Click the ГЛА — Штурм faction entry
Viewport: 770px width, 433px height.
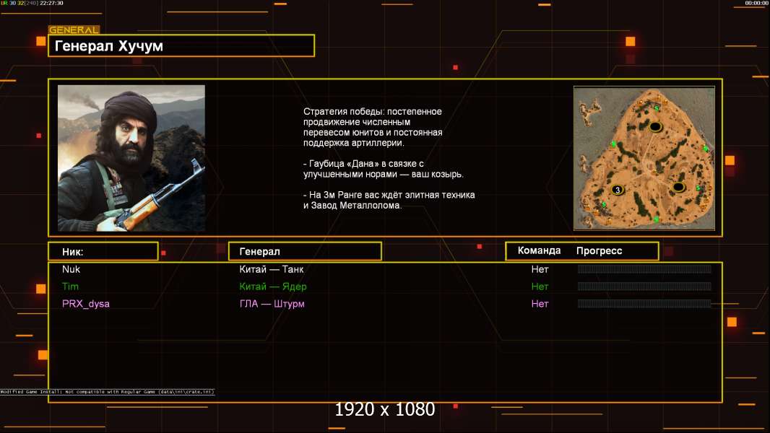click(272, 304)
